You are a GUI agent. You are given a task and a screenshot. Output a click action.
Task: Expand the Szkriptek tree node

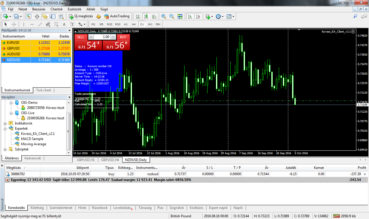point(5,149)
